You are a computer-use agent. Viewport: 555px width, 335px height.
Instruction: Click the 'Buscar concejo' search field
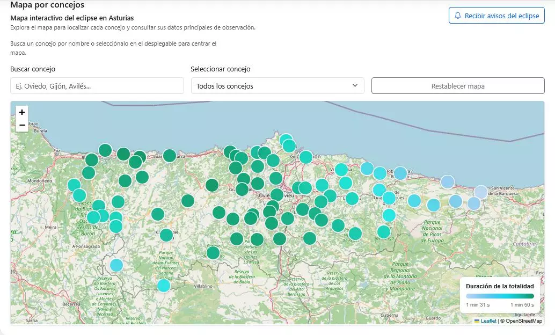tap(97, 86)
